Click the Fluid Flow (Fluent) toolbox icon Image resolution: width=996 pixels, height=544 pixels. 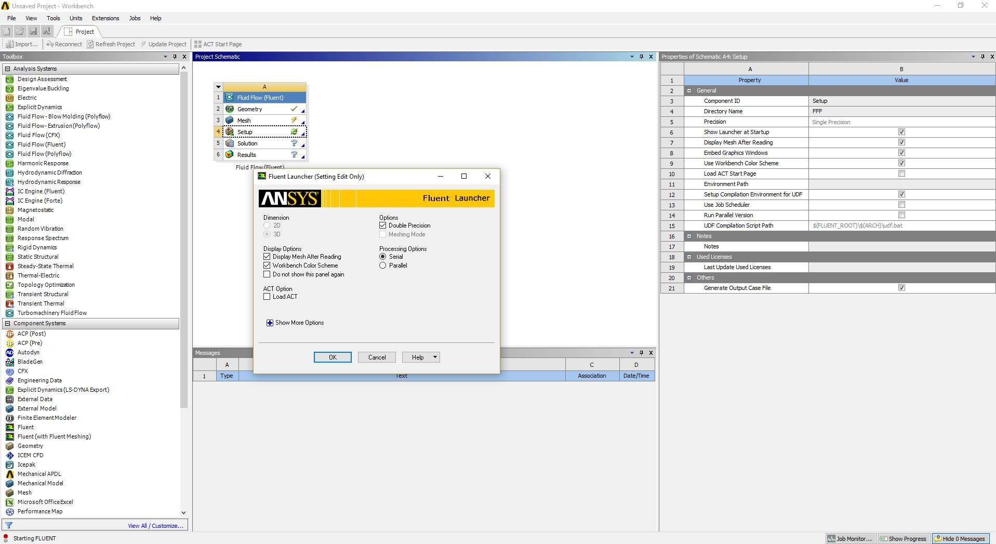tap(9, 144)
